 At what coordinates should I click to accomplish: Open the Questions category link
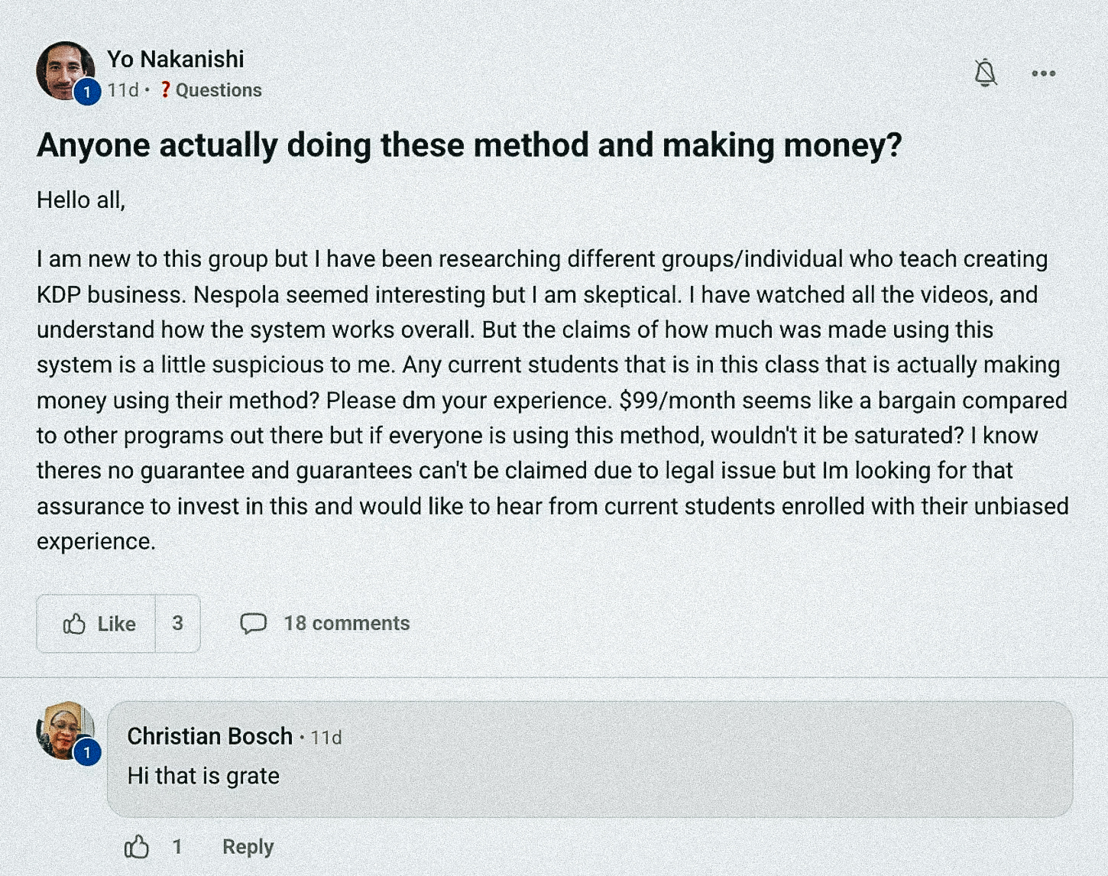pos(219,90)
